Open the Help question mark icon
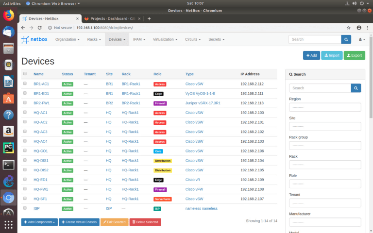Viewport: 373px width, 233px height. coord(9,115)
